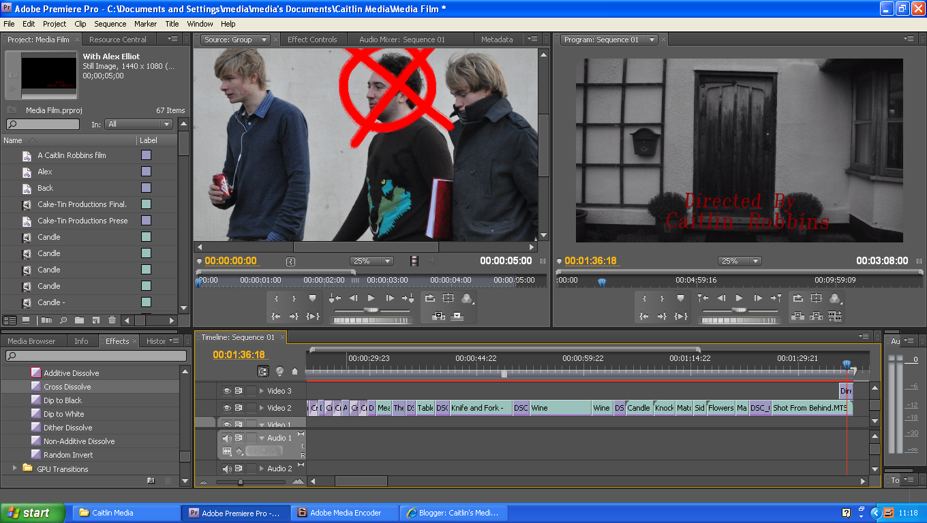Screen dimensions: 927x523
Task: Click Play In to Out in Source monitor
Action: coord(313,316)
